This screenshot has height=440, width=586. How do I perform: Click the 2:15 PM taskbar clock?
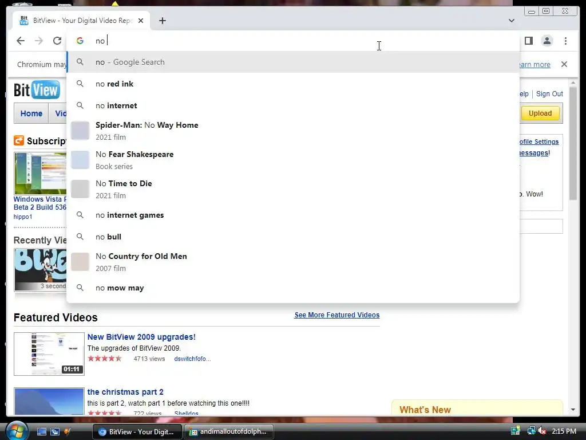[x=564, y=431]
